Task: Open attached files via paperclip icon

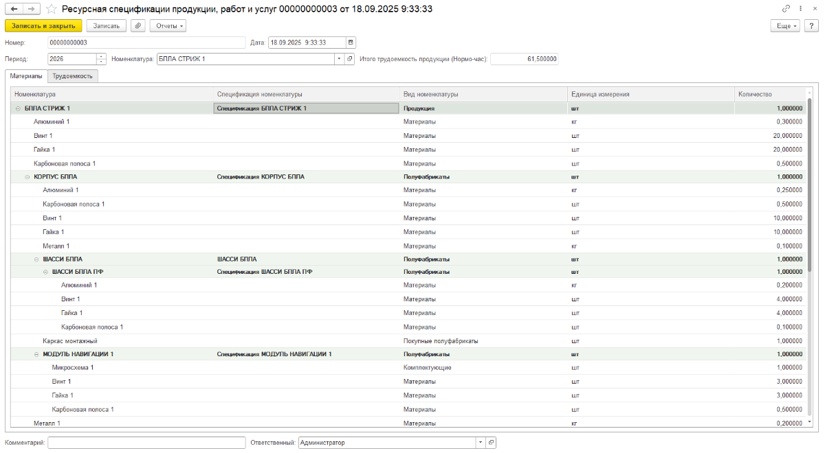Action: [x=138, y=25]
